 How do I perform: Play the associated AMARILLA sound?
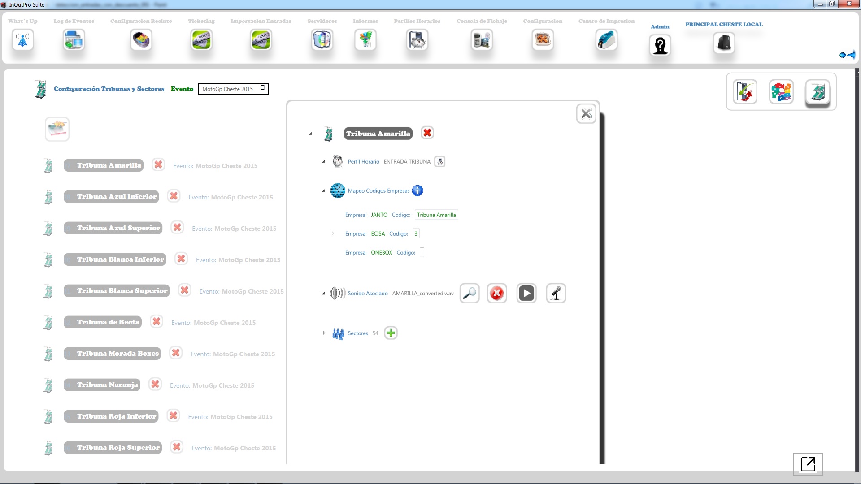(526, 294)
